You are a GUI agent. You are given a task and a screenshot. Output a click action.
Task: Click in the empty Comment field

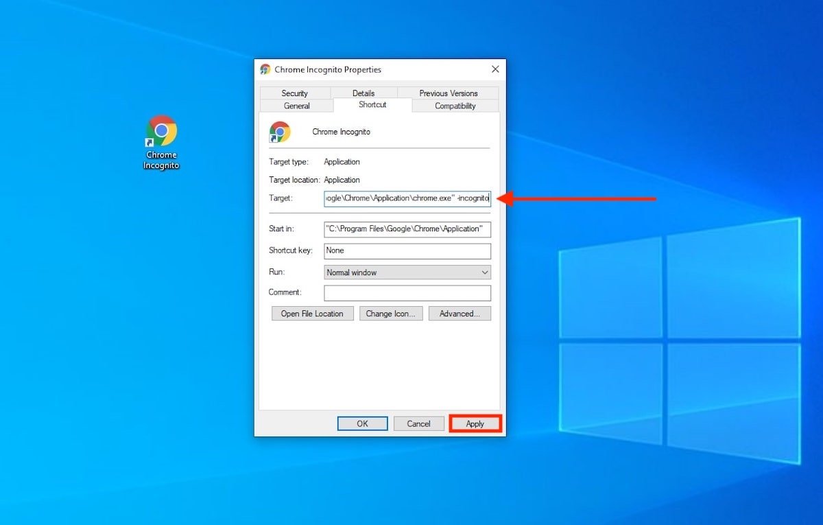click(407, 293)
